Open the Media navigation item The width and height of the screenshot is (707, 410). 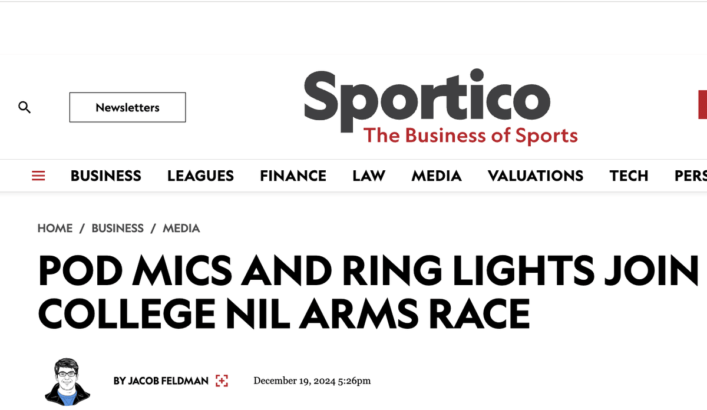pos(437,176)
